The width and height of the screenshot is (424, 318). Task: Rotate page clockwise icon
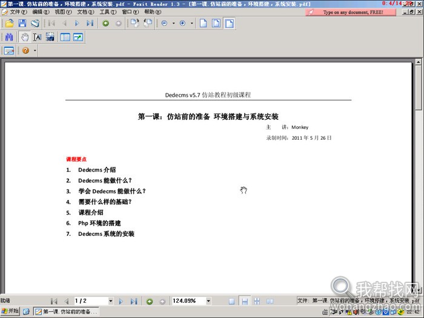point(135,23)
